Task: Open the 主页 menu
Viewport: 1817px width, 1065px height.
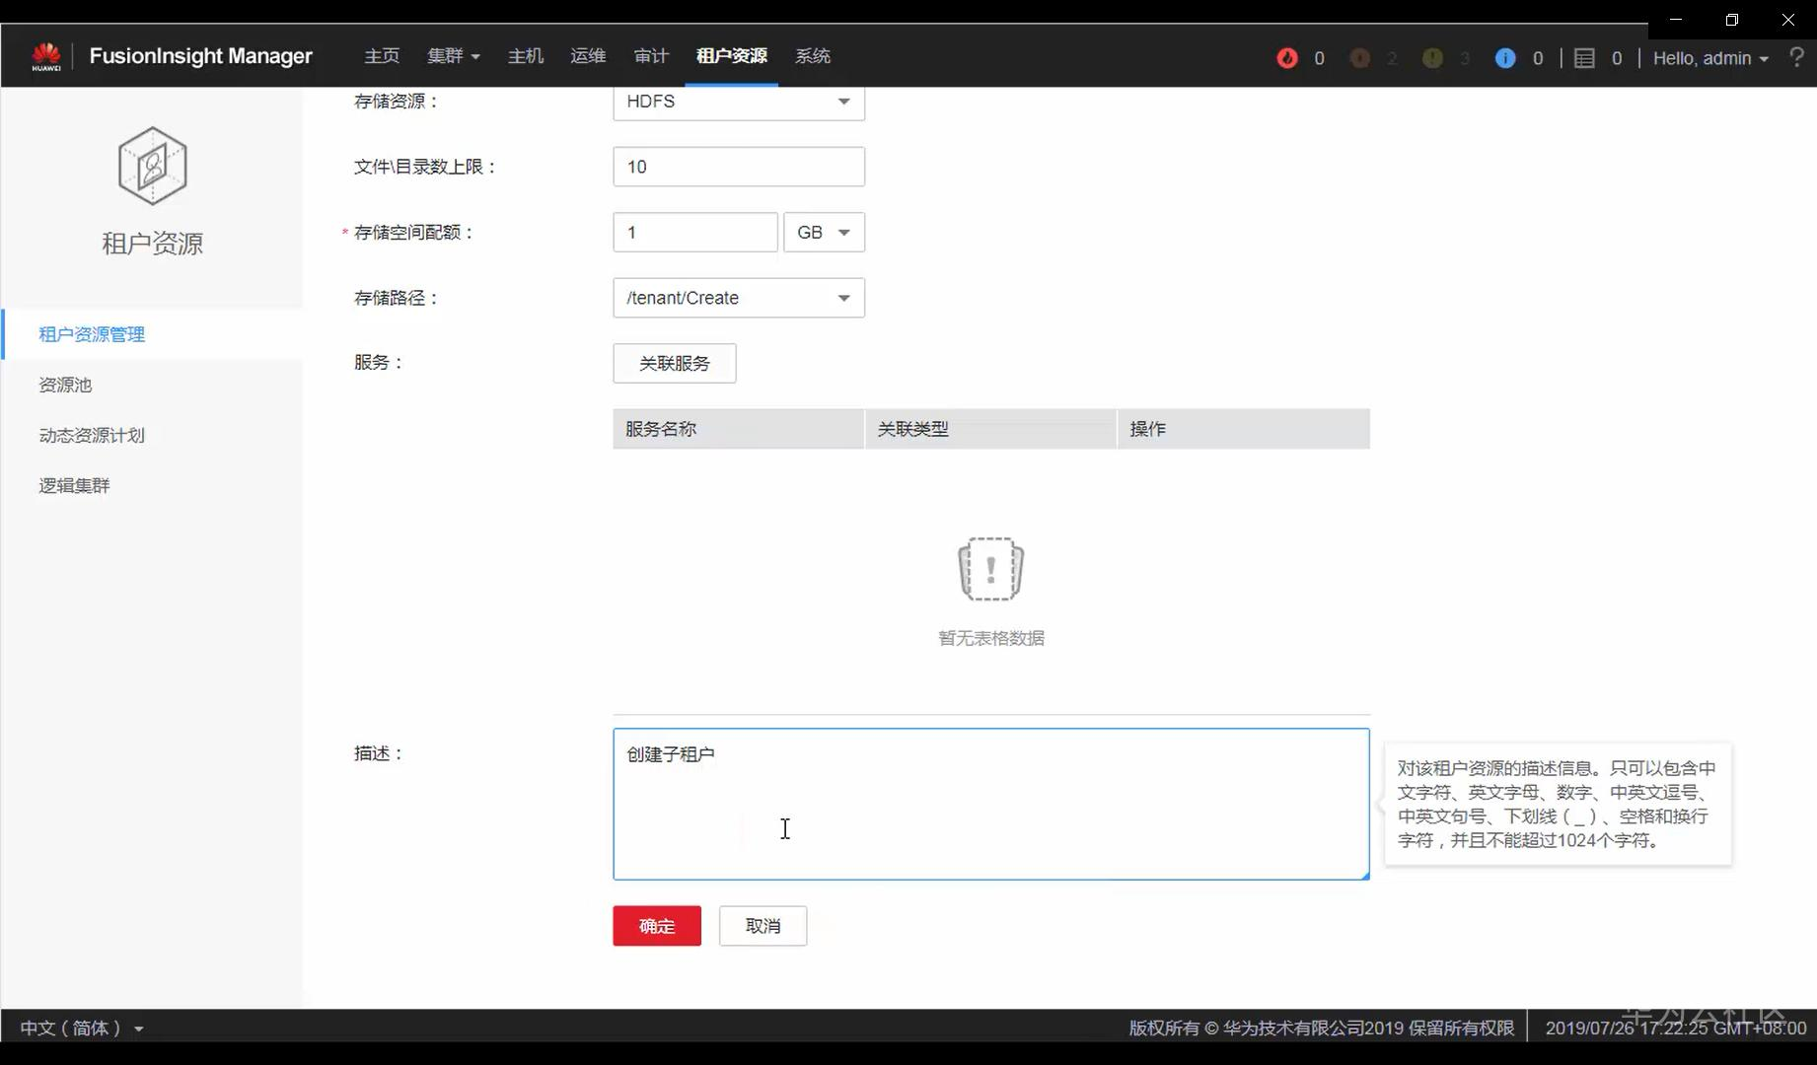Action: coord(382,56)
